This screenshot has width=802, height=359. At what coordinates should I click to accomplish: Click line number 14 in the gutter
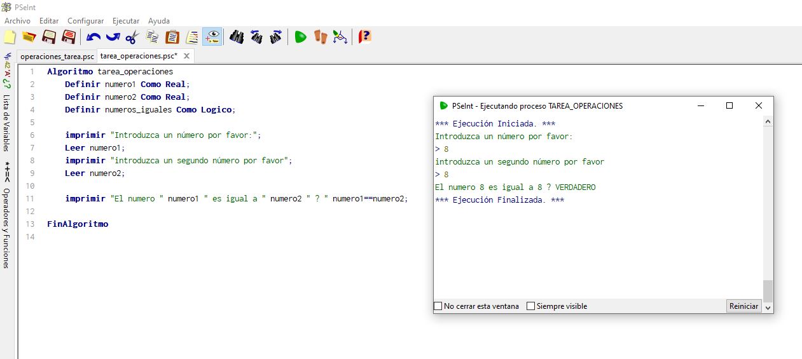(x=30, y=236)
